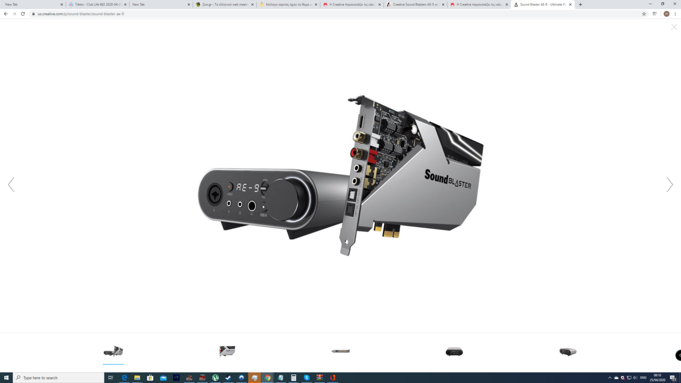Close the Sound Blaster AE-9 tab
Image resolution: width=681 pixels, height=383 pixels.
pyautogui.click(x=570, y=4)
